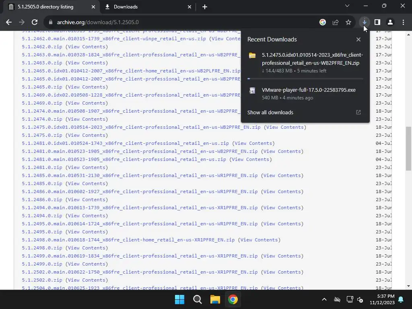This screenshot has height=309, width=412.
Task: Open the downloads page via the external-link icon
Action: [x=358, y=113]
